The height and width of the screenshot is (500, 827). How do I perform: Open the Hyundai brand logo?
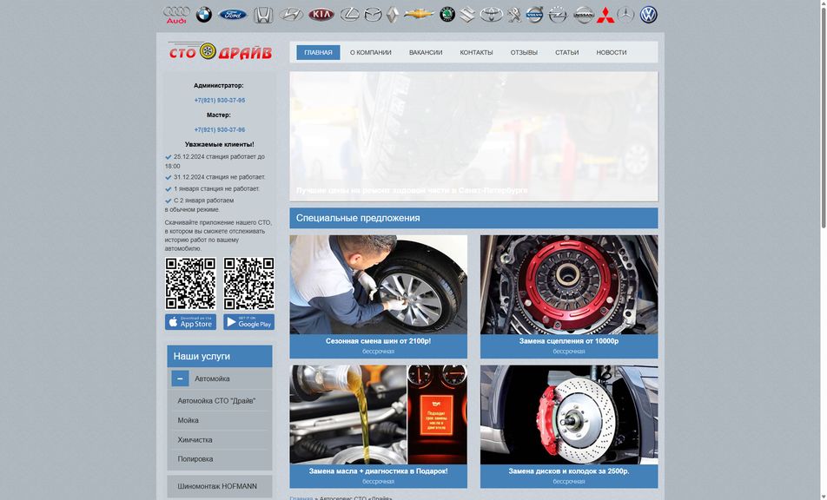[291, 15]
